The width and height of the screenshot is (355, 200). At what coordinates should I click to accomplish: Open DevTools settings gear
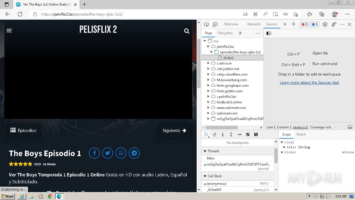click(325, 24)
